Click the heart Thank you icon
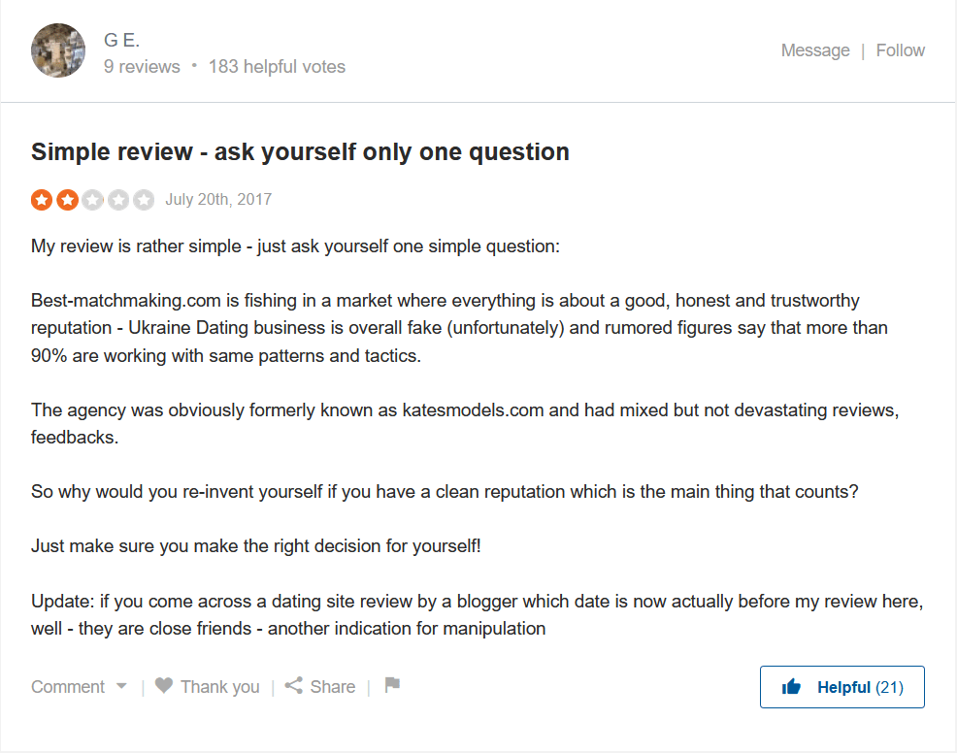Viewport: 957px width, 753px height. pyautogui.click(x=164, y=686)
